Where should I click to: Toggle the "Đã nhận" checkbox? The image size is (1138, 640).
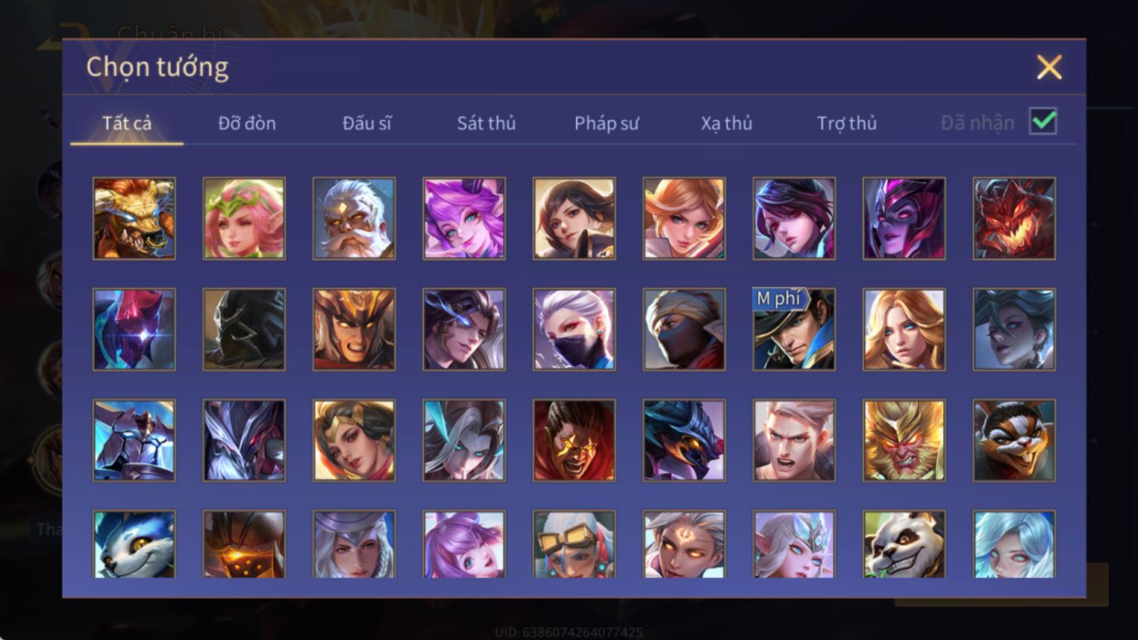(x=1042, y=122)
